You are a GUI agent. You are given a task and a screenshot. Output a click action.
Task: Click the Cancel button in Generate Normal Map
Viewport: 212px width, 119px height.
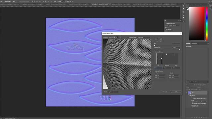pos(165,92)
